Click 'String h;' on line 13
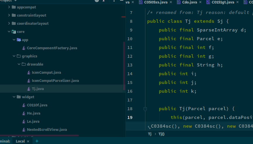 point(210,65)
